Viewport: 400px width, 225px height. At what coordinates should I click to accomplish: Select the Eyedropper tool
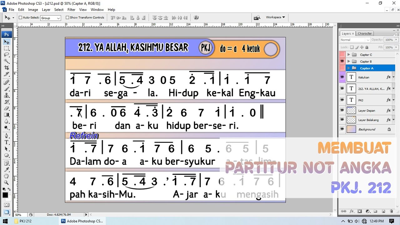point(7,170)
